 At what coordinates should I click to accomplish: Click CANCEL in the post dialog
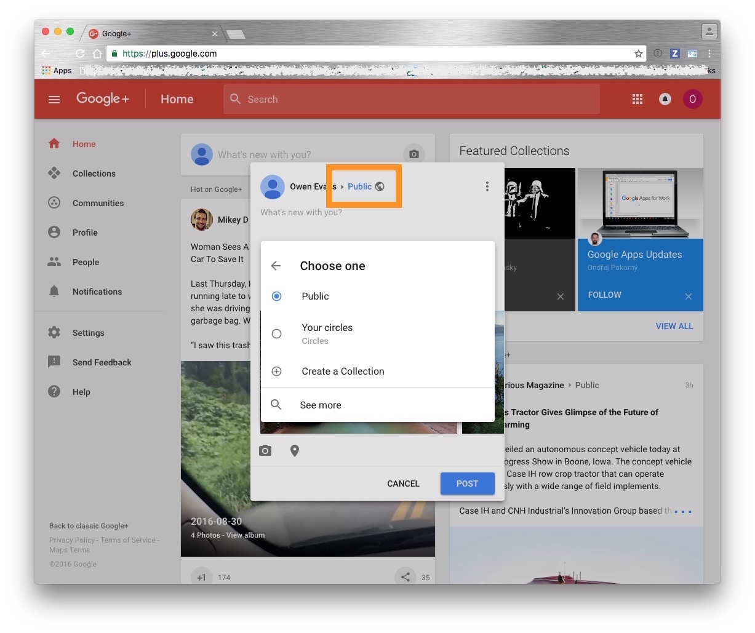pyautogui.click(x=403, y=484)
